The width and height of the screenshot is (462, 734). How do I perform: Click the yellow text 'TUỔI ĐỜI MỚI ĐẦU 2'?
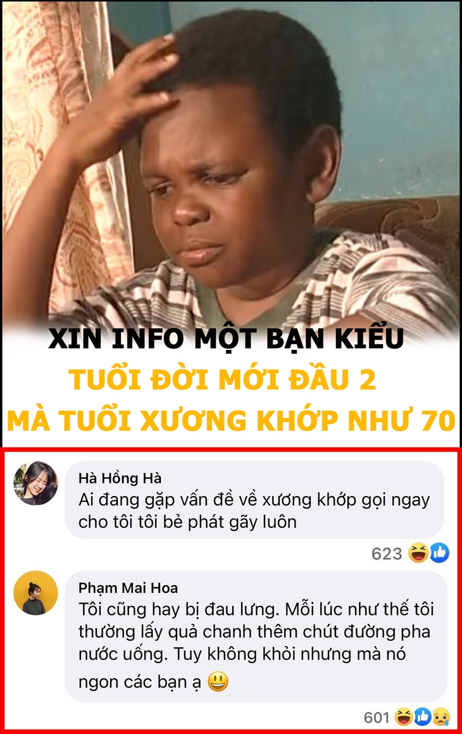click(222, 378)
